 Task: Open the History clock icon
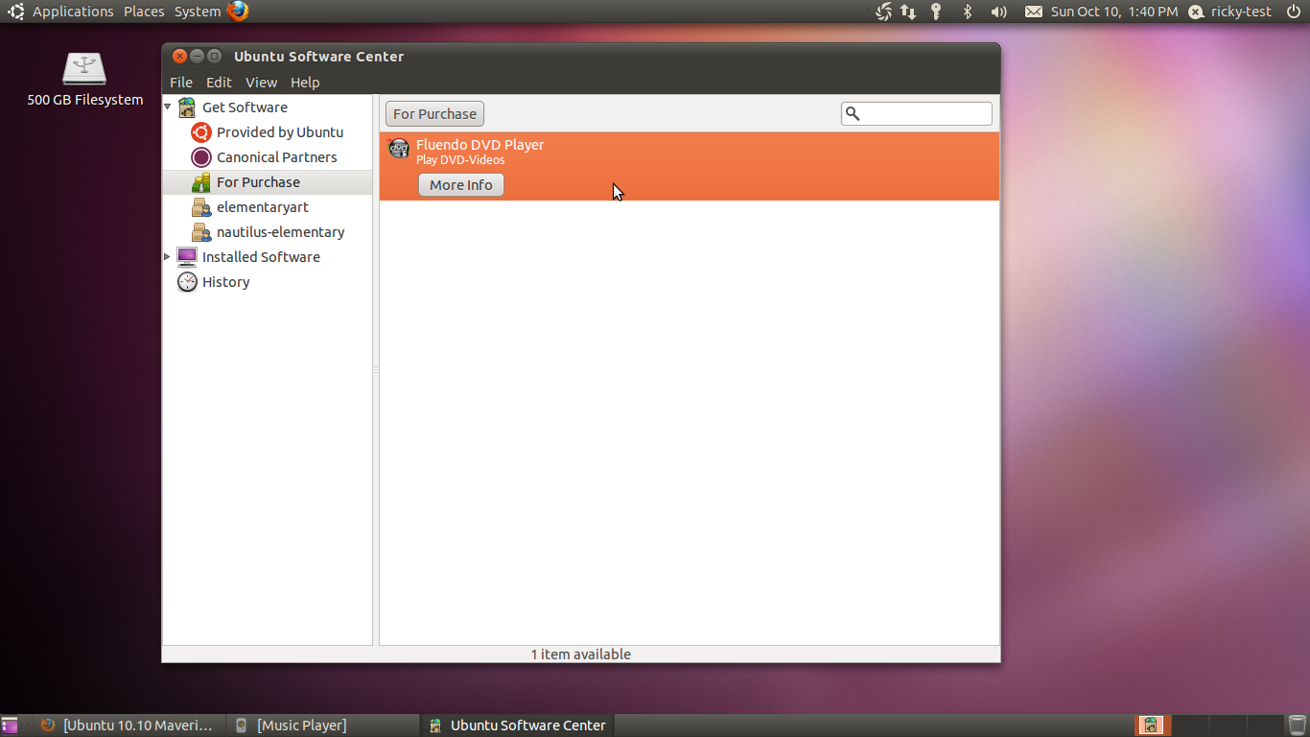pyautogui.click(x=187, y=282)
